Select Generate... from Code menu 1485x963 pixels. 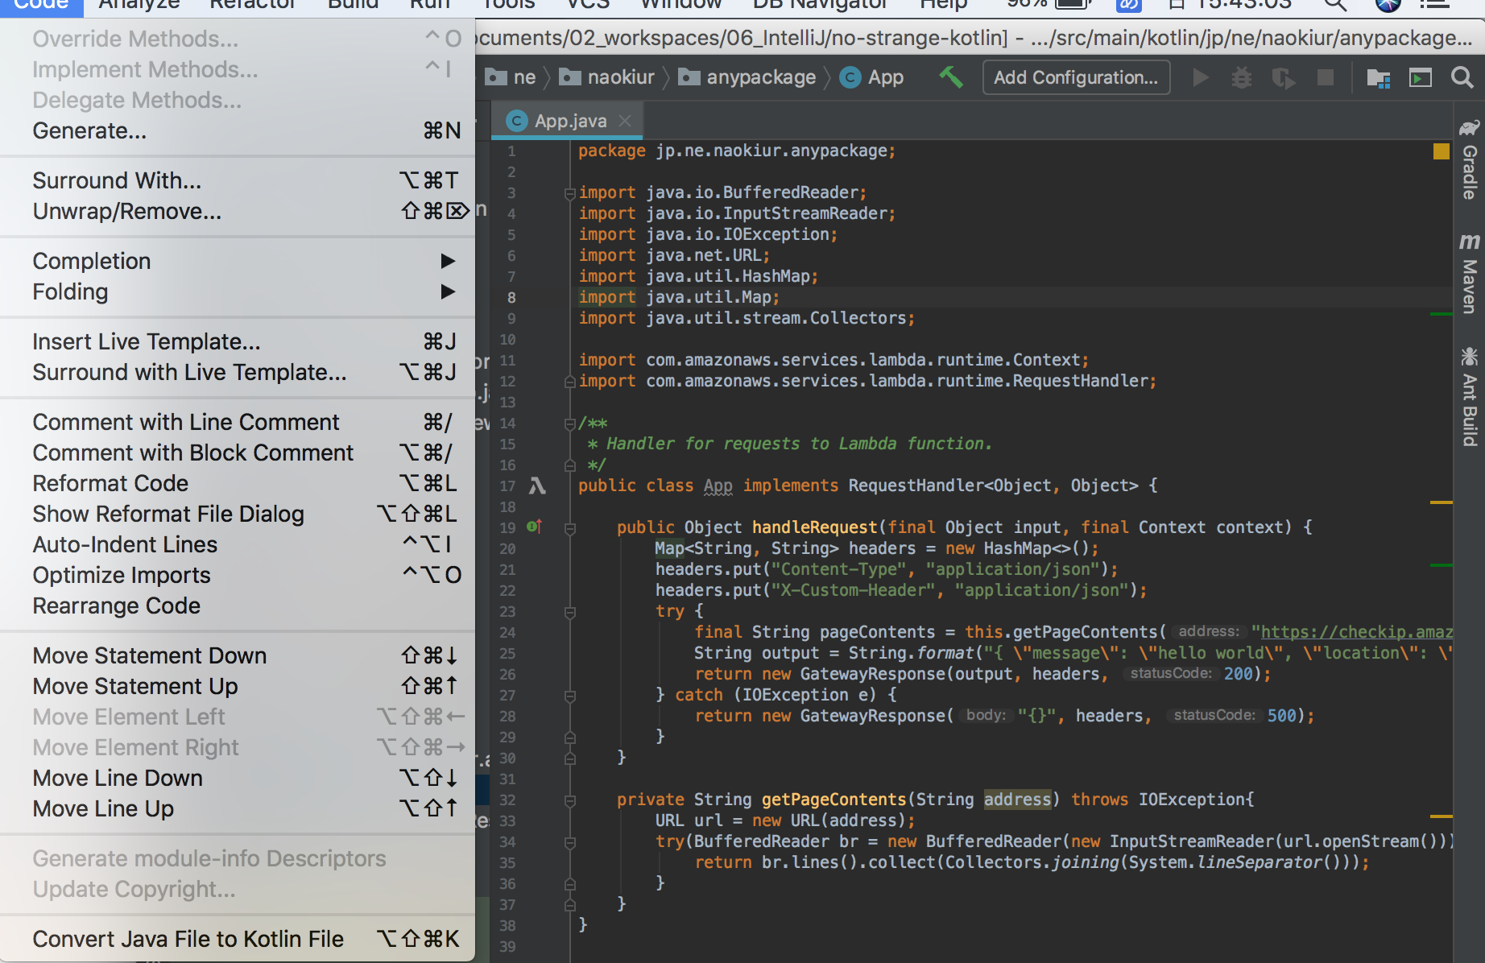pos(238,130)
